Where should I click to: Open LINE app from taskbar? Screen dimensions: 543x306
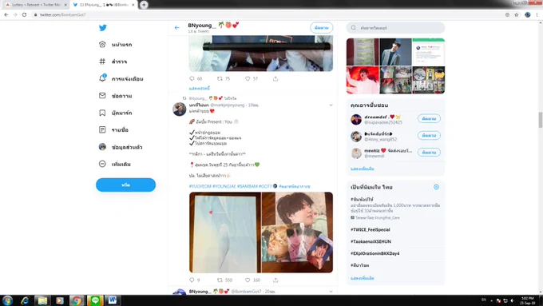(95, 300)
